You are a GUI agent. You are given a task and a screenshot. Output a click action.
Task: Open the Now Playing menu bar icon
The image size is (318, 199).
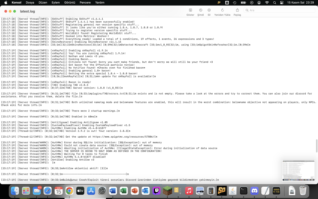point(252,3)
